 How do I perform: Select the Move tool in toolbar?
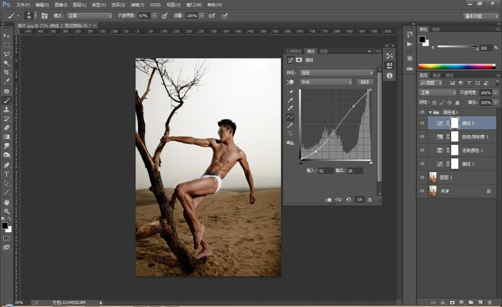(6, 36)
